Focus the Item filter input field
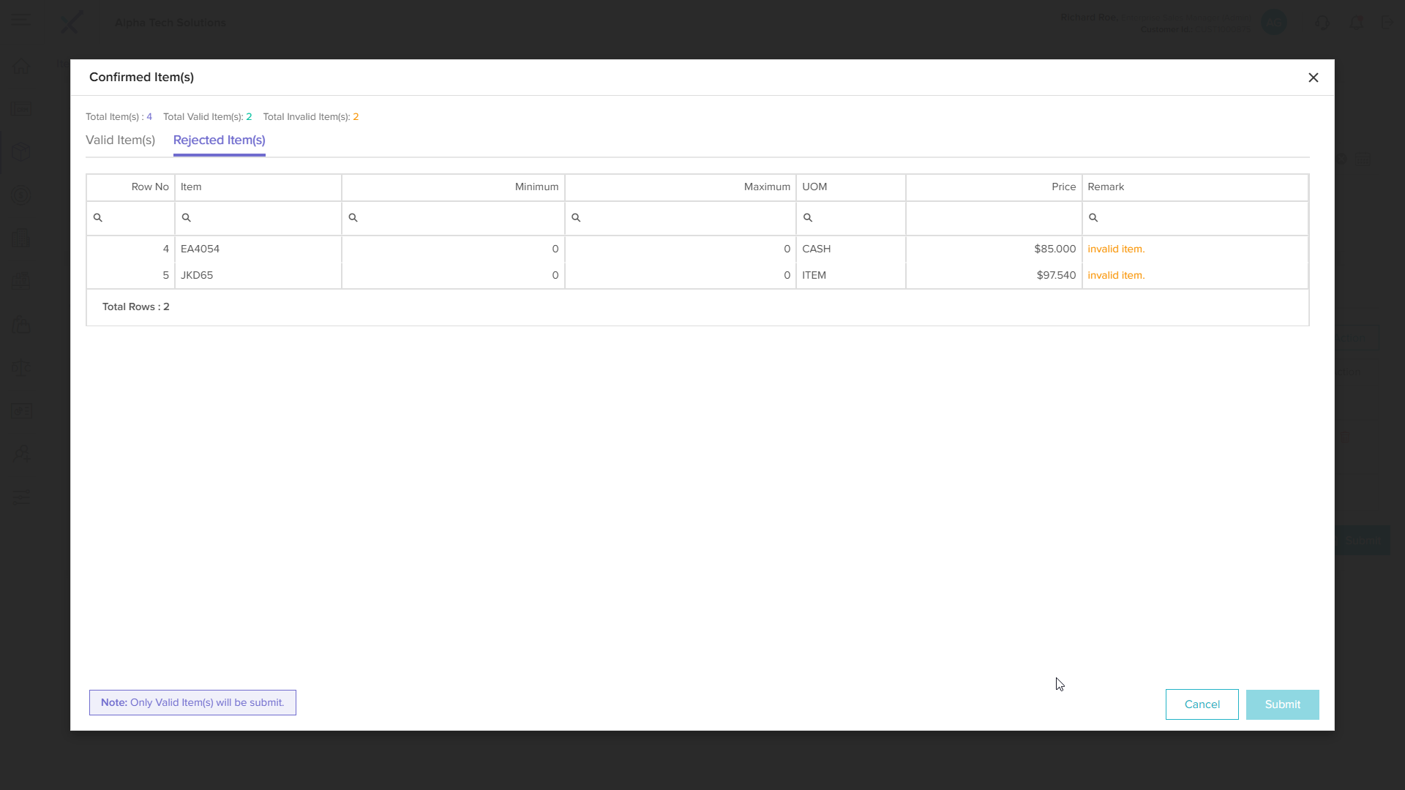This screenshot has height=790, width=1405. (263, 218)
